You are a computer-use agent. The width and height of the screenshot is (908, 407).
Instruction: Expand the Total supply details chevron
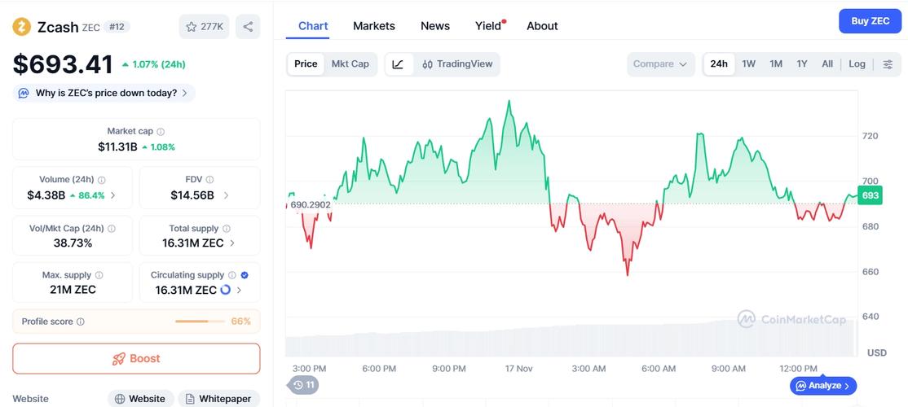232,243
